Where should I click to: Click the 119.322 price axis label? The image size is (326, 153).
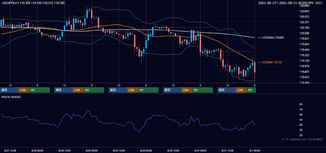pyautogui.click(x=305, y=55)
